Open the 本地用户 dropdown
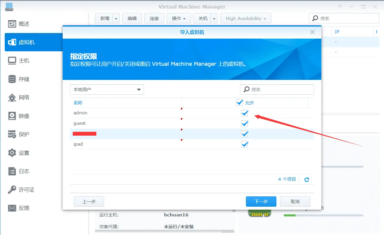The width and height of the screenshot is (384, 235). pyautogui.click(x=107, y=89)
